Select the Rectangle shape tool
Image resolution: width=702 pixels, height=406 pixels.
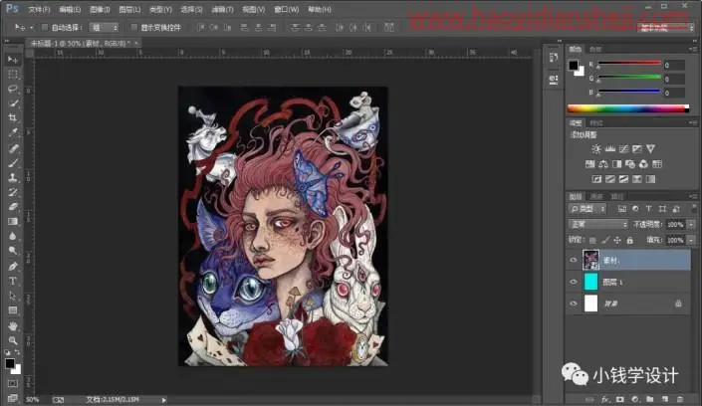(x=13, y=310)
